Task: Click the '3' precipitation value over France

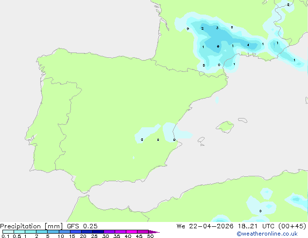Action: pos(217,28)
